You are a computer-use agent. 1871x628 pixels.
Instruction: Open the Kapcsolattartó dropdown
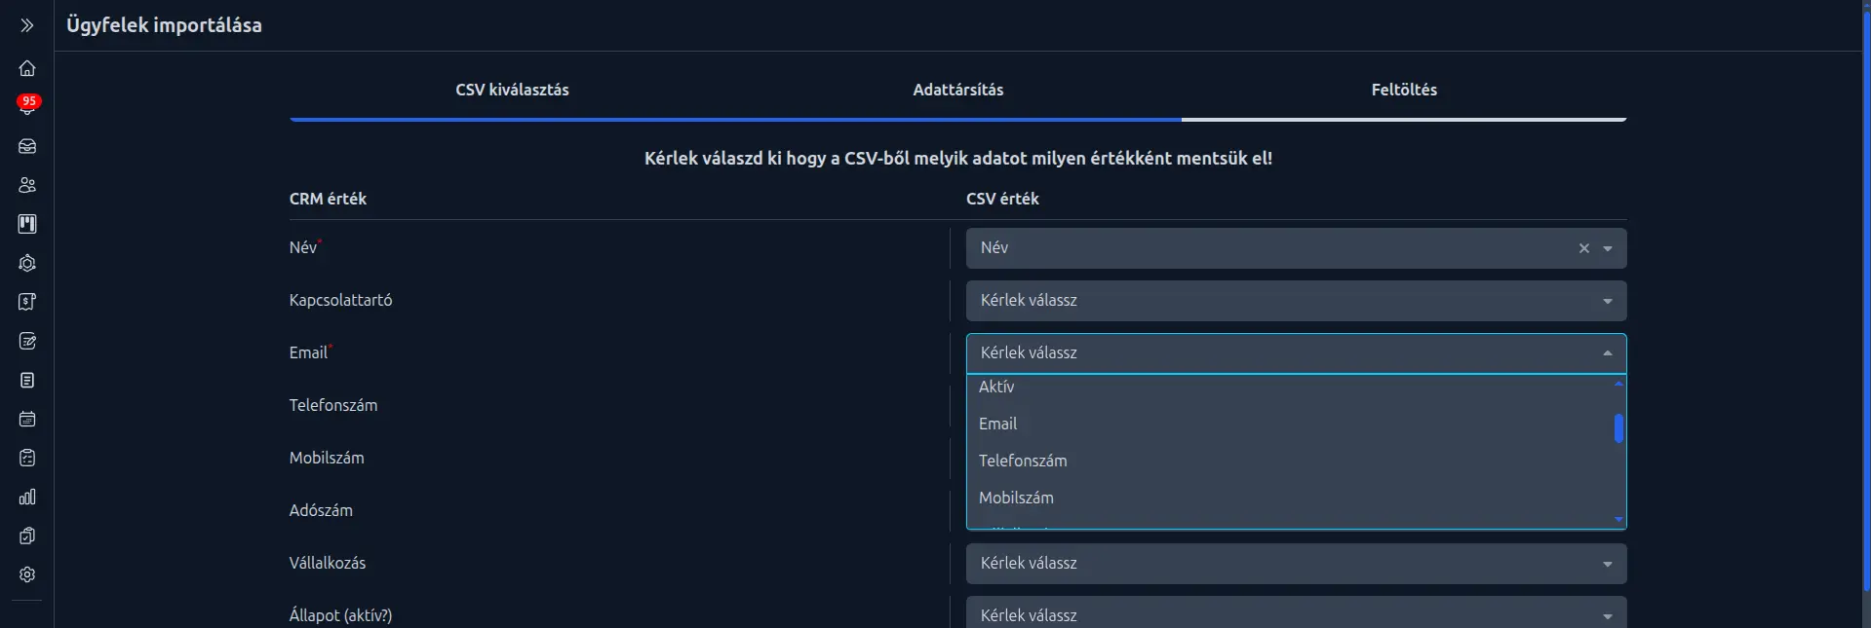1294,300
